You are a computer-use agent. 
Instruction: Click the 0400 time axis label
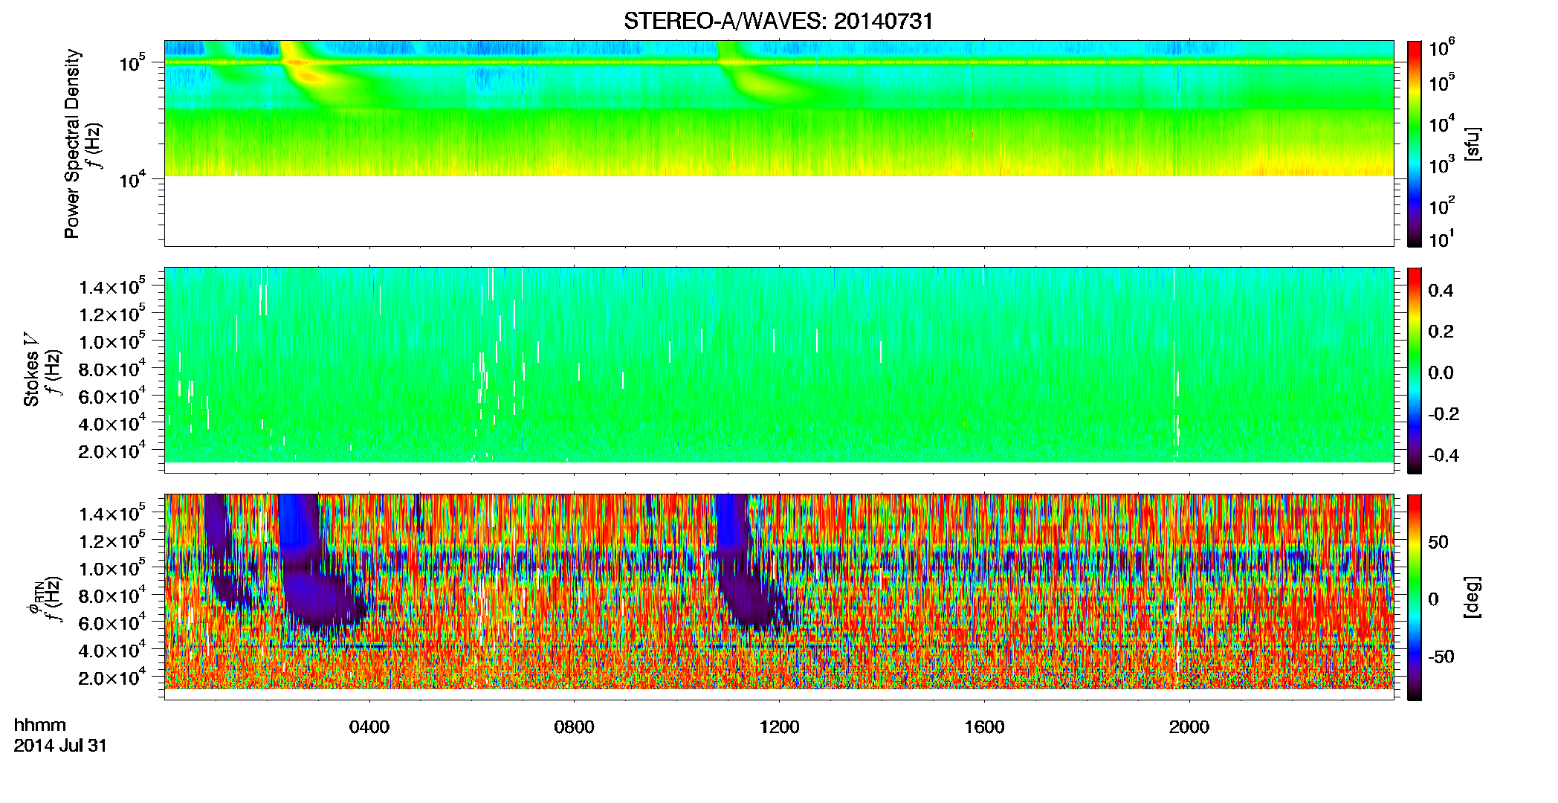point(369,727)
